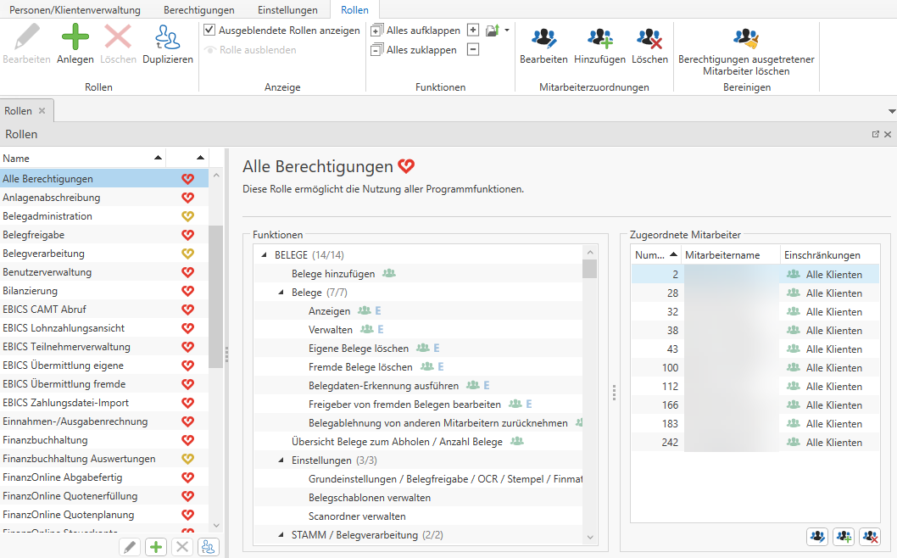Click Berechtigungen ausgetretener Mitarbeiter löschen

click(746, 50)
